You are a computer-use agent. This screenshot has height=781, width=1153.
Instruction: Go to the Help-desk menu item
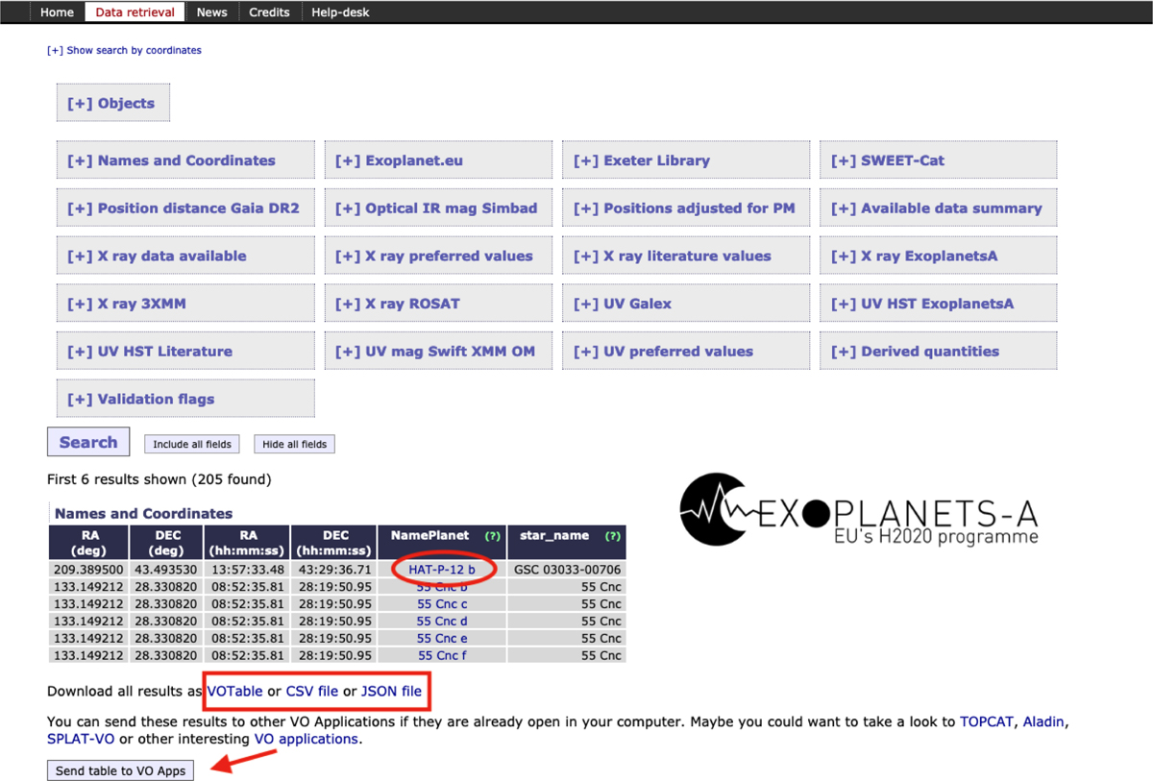click(x=341, y=12)
